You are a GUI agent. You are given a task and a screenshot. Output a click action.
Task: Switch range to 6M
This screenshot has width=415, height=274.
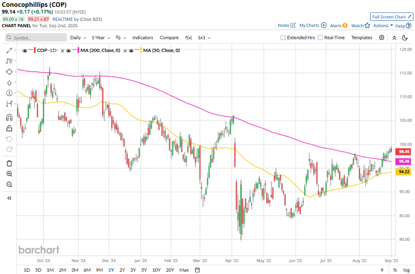pyautogui.click(x=87, y=270)
